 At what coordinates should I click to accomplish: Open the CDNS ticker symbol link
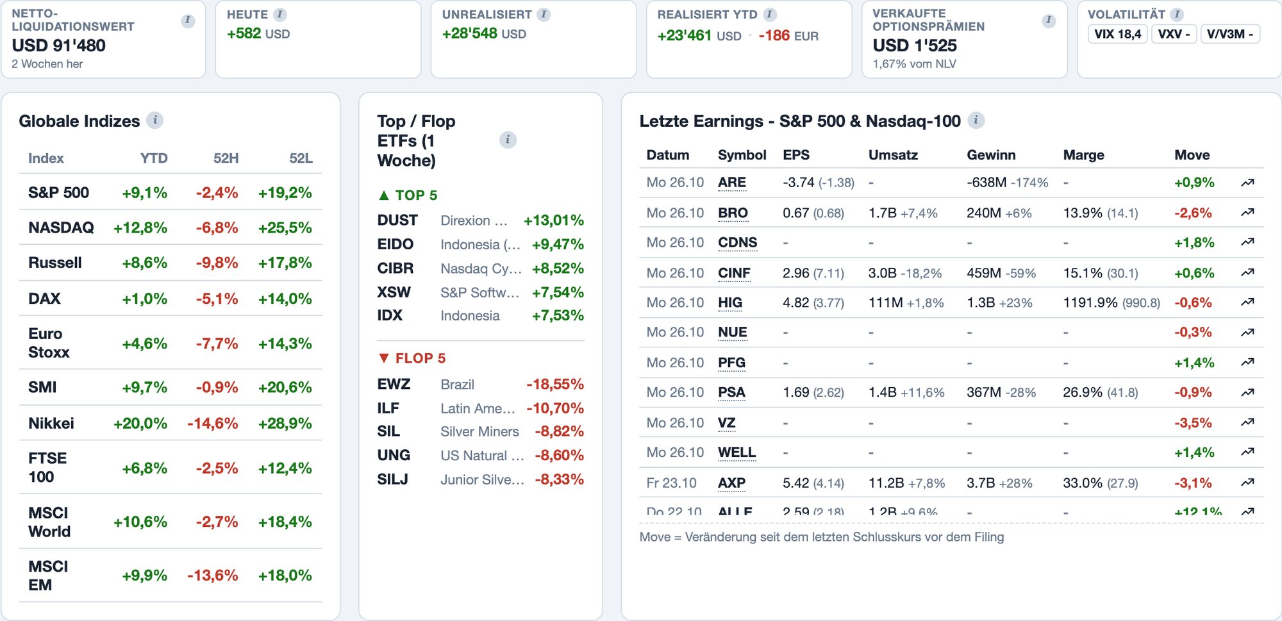tap(737, 243)
